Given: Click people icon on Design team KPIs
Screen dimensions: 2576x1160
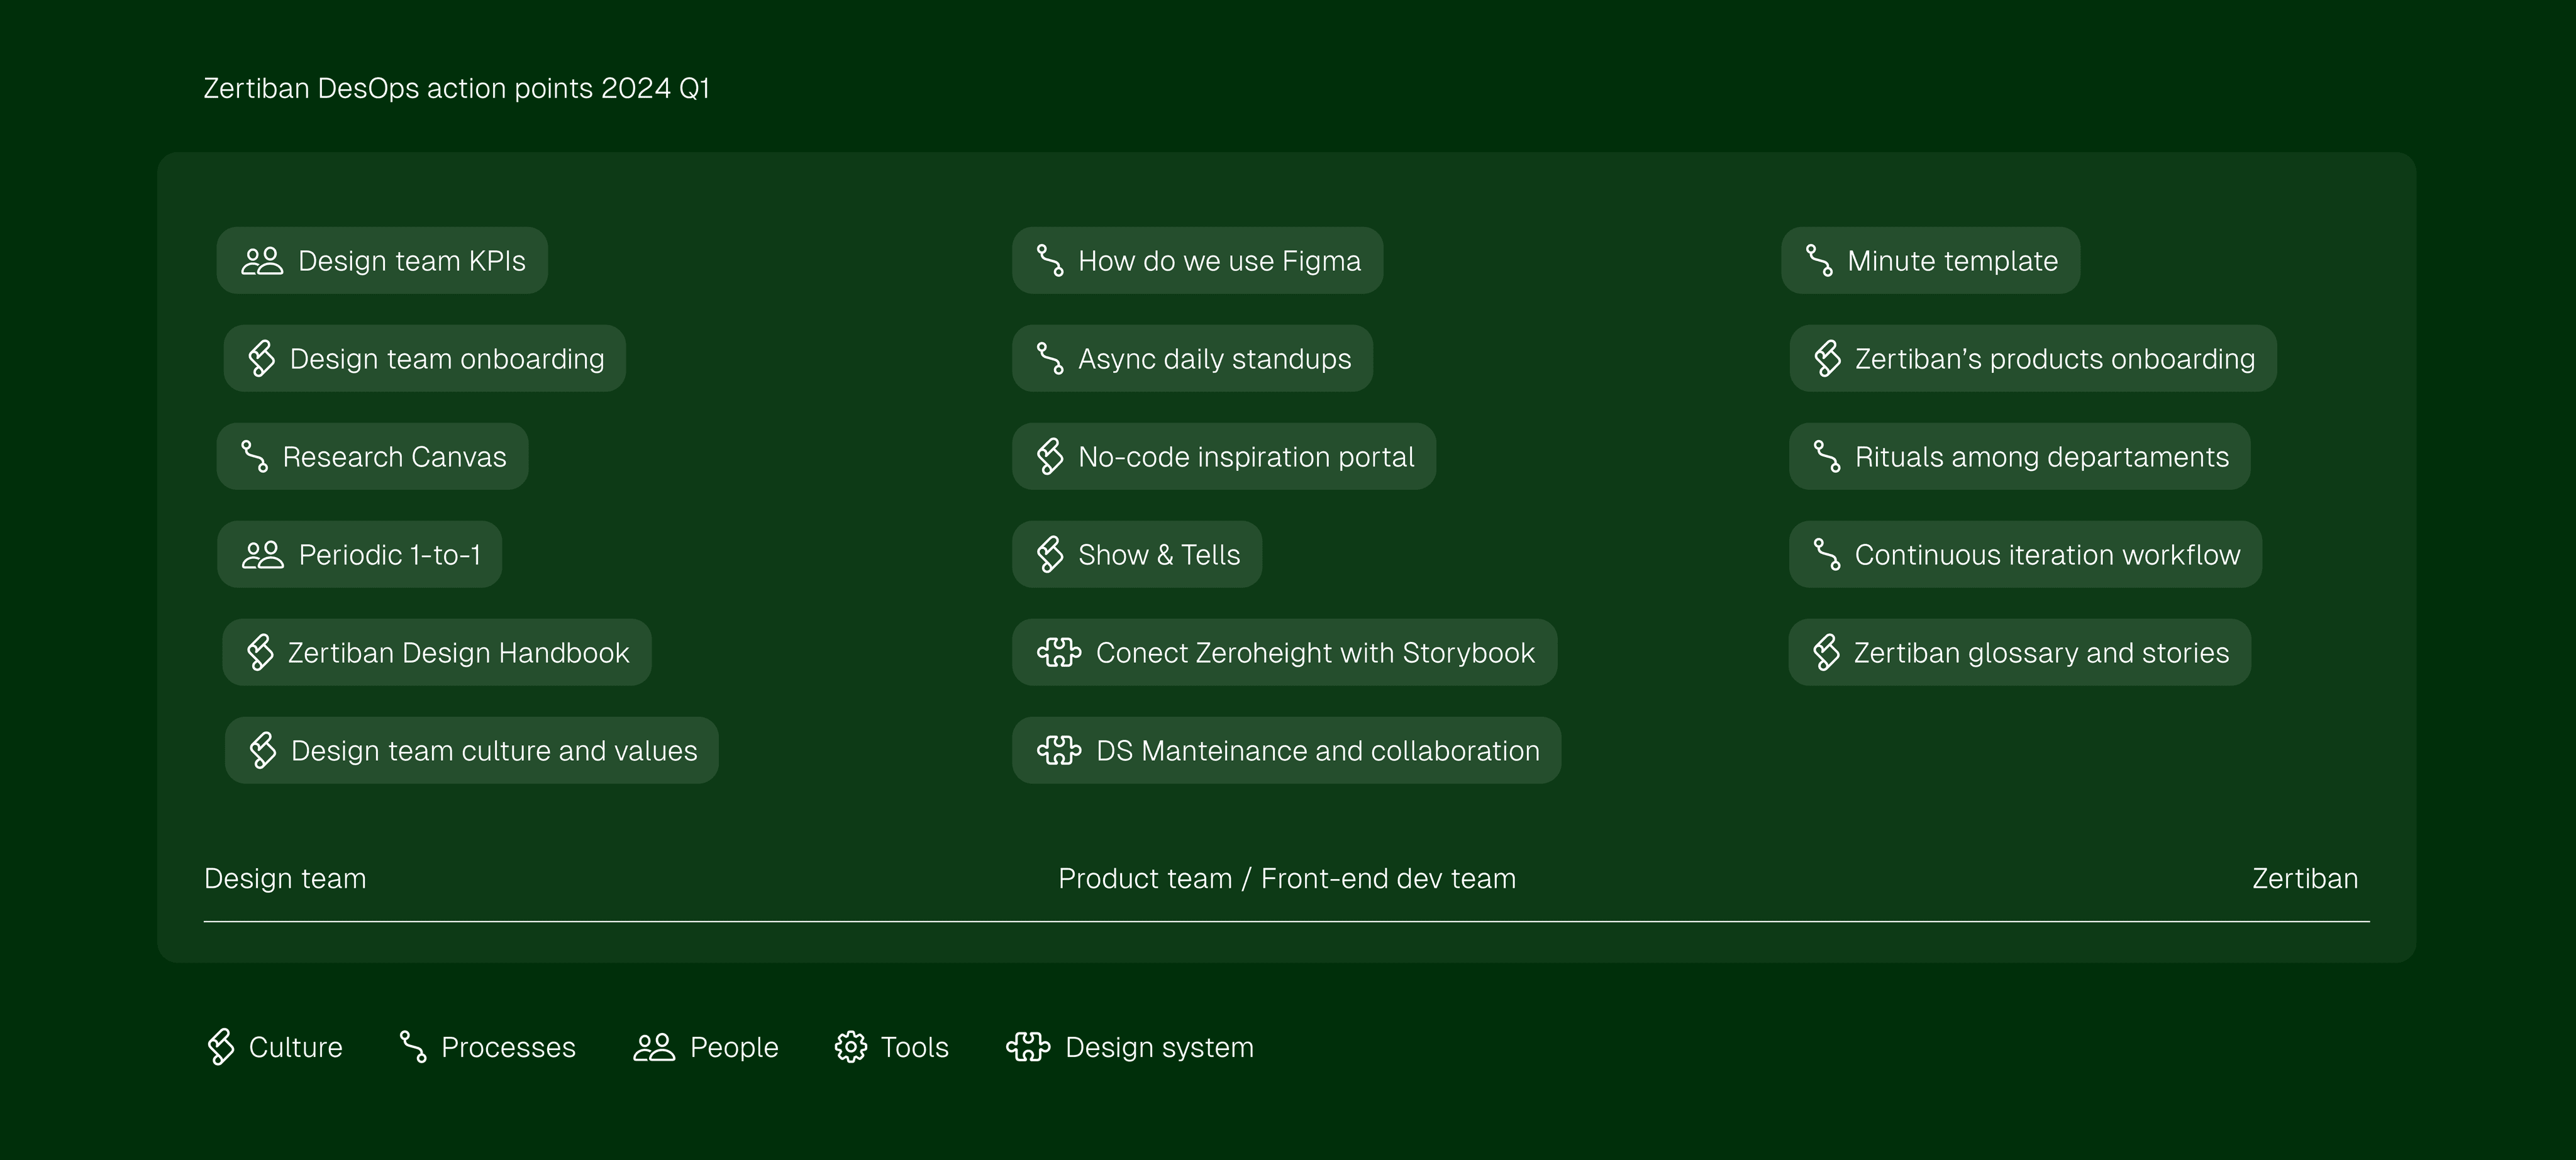Looking at the screenshot, I should point(262,261).
